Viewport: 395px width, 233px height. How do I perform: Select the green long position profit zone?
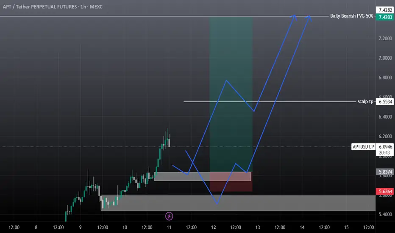coord(231,94)
